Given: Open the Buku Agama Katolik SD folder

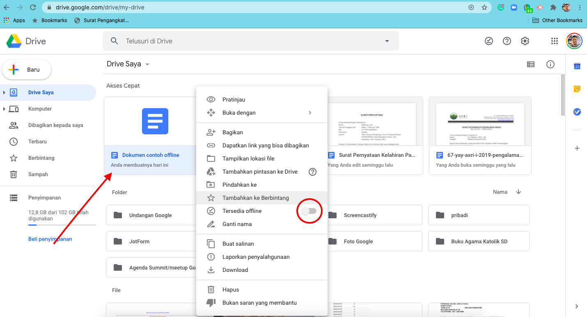Looking at the screenshot, I should pyautogui.click(x=479, y=241).
